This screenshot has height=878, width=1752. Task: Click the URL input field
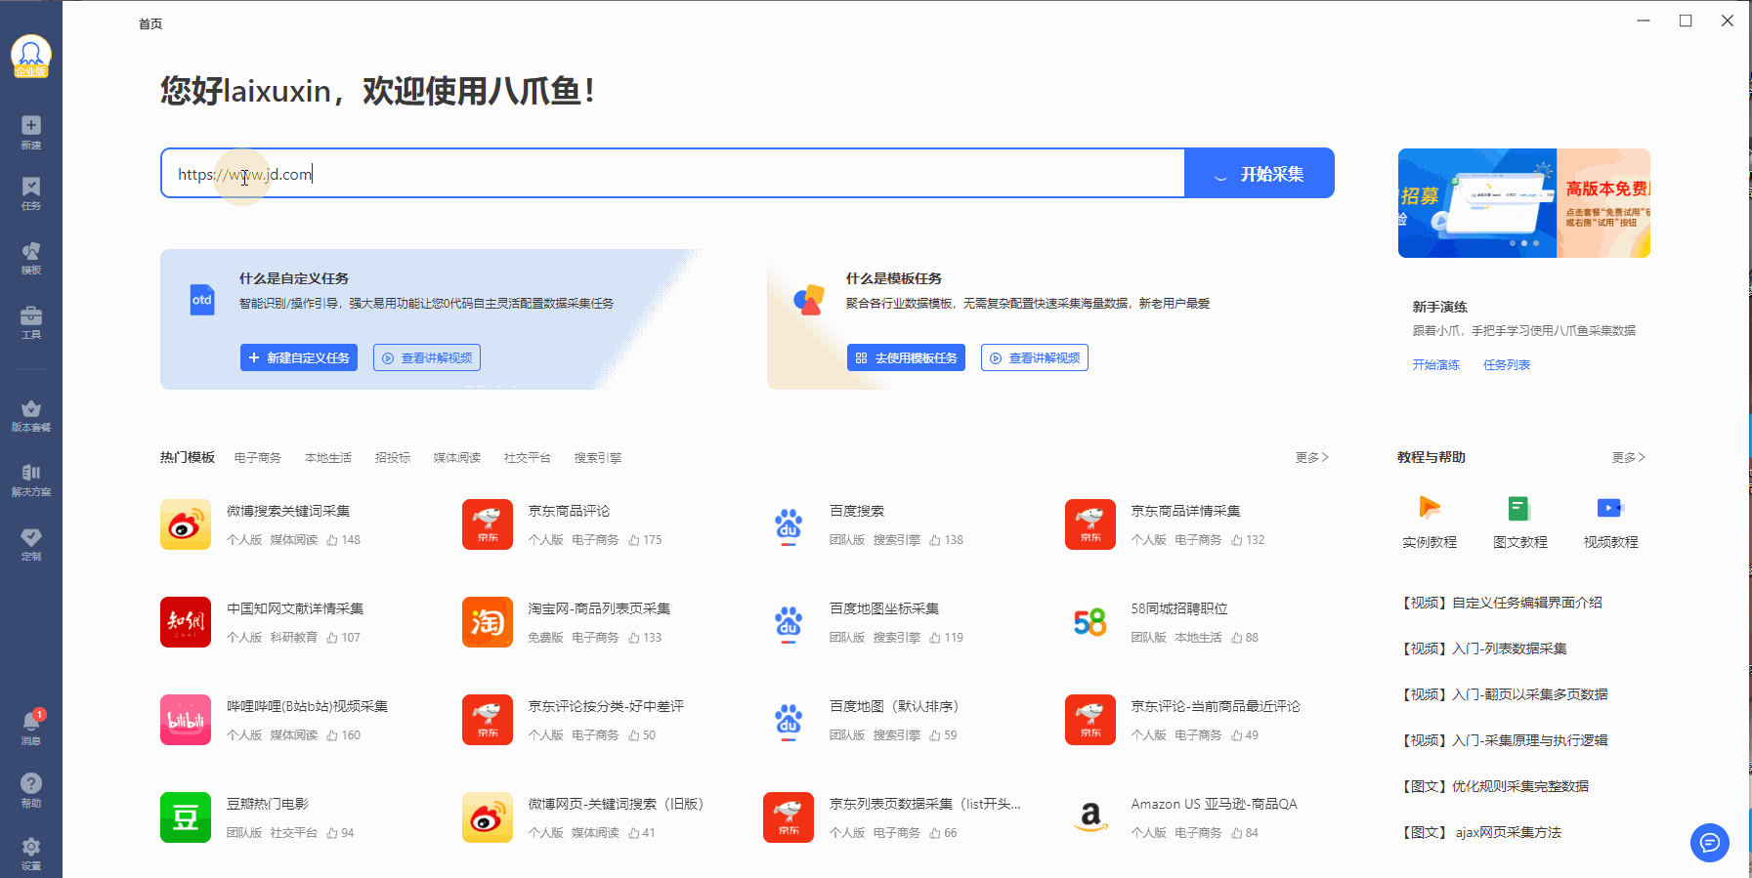pyautogui.click(x=672, y=174)
